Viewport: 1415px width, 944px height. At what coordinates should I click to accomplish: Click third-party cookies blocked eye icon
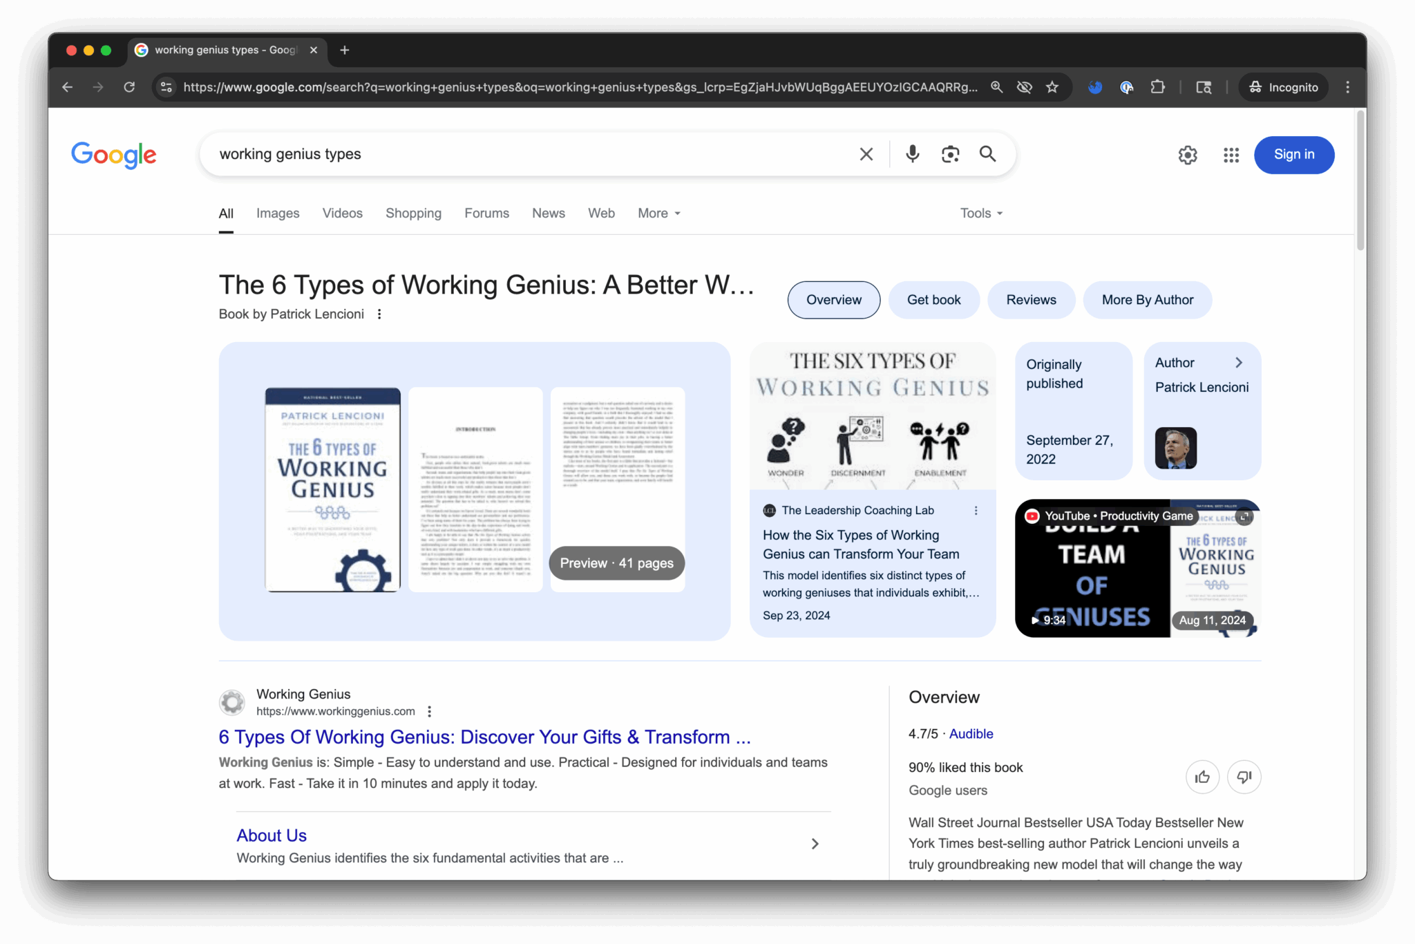pyautogui.click(x=1024, y=87)
